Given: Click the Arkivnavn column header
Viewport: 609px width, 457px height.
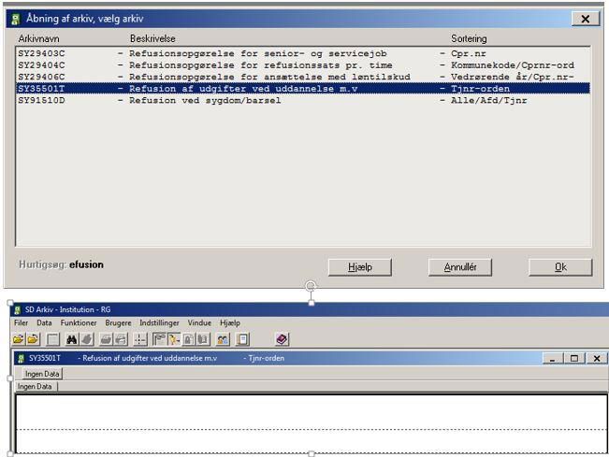Looking at the screenshot, I should coord(39,39).
